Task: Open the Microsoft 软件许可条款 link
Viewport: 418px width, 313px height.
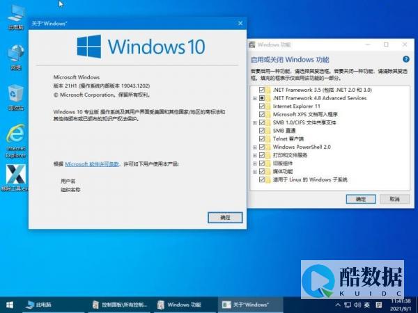Action: [92, 164]
